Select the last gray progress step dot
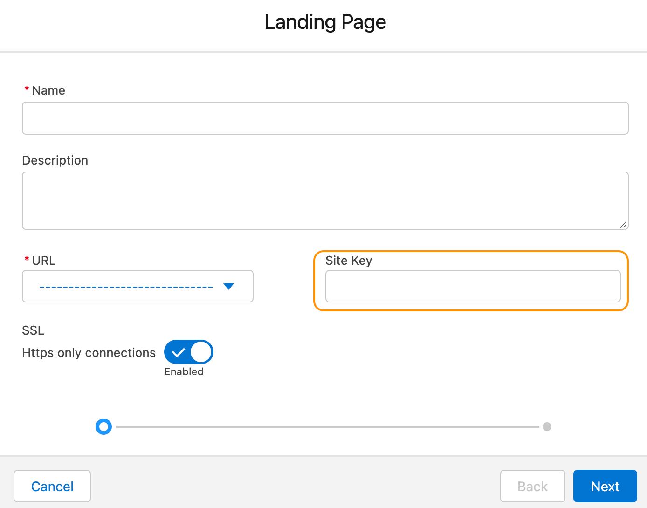647x508 pixels. click(547, 426)
